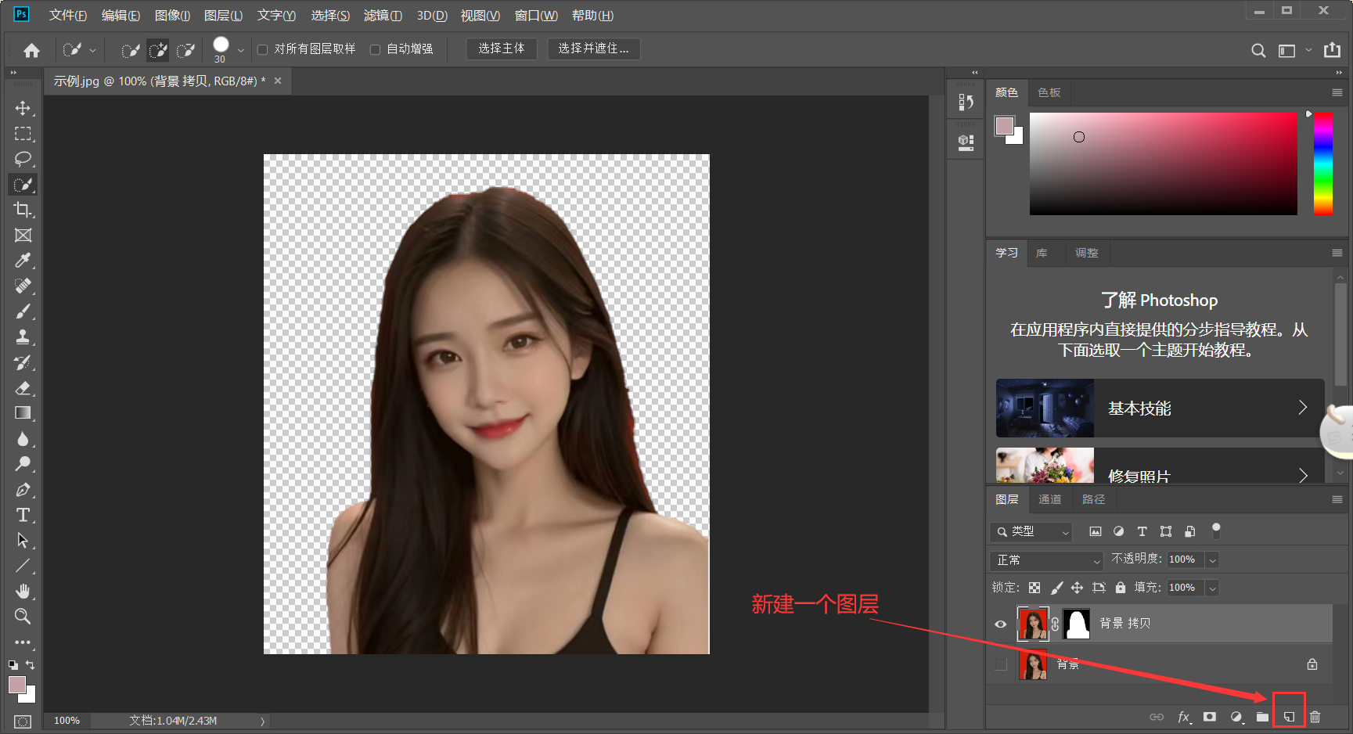Open the workspace switcher dropdown arrow
1353x734 pixels.
click(x=1308, y=50)
